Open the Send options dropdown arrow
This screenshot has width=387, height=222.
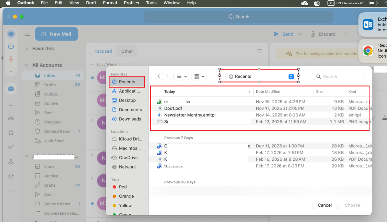click(x=300, y=34)
